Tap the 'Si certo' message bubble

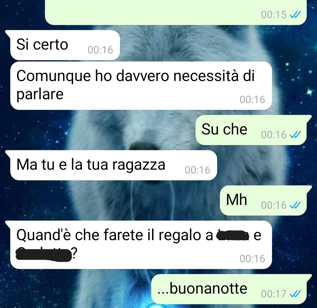pyautogui.click(x=65, y=45)
